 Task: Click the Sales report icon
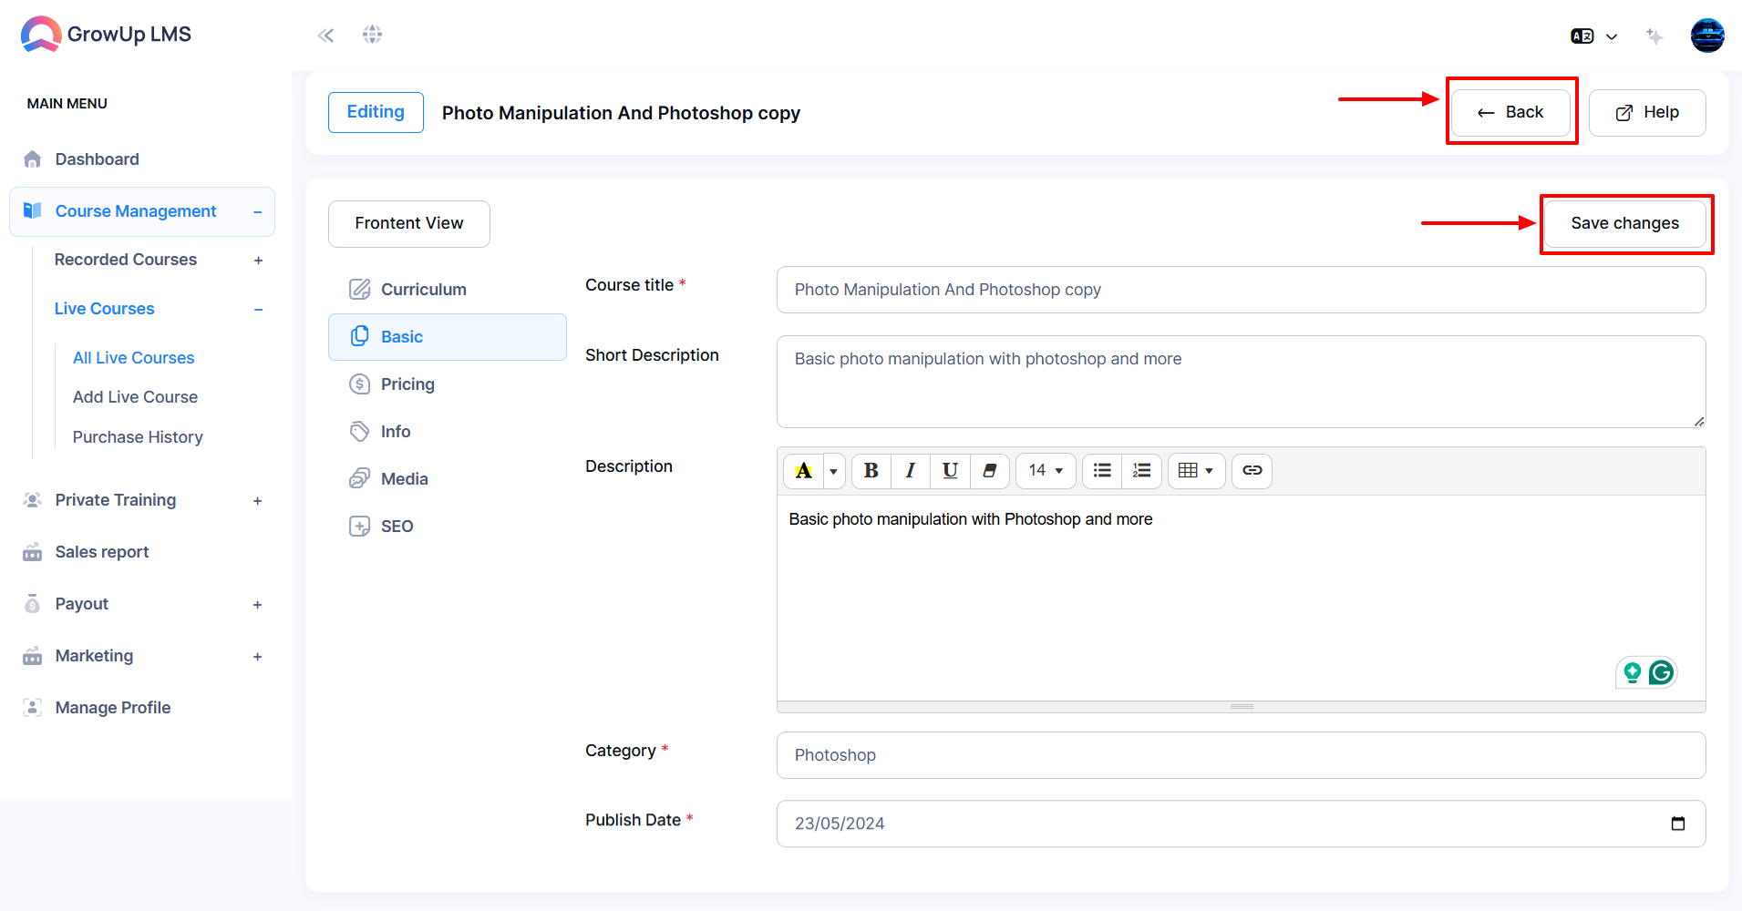32,552
